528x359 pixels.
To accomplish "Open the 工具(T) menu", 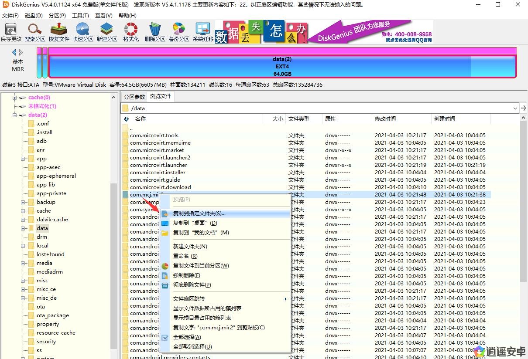I will [x=80, y=15].
